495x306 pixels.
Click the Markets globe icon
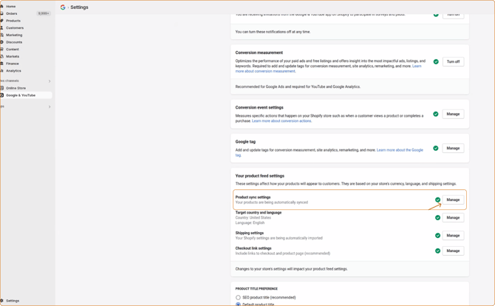(1, 56)
